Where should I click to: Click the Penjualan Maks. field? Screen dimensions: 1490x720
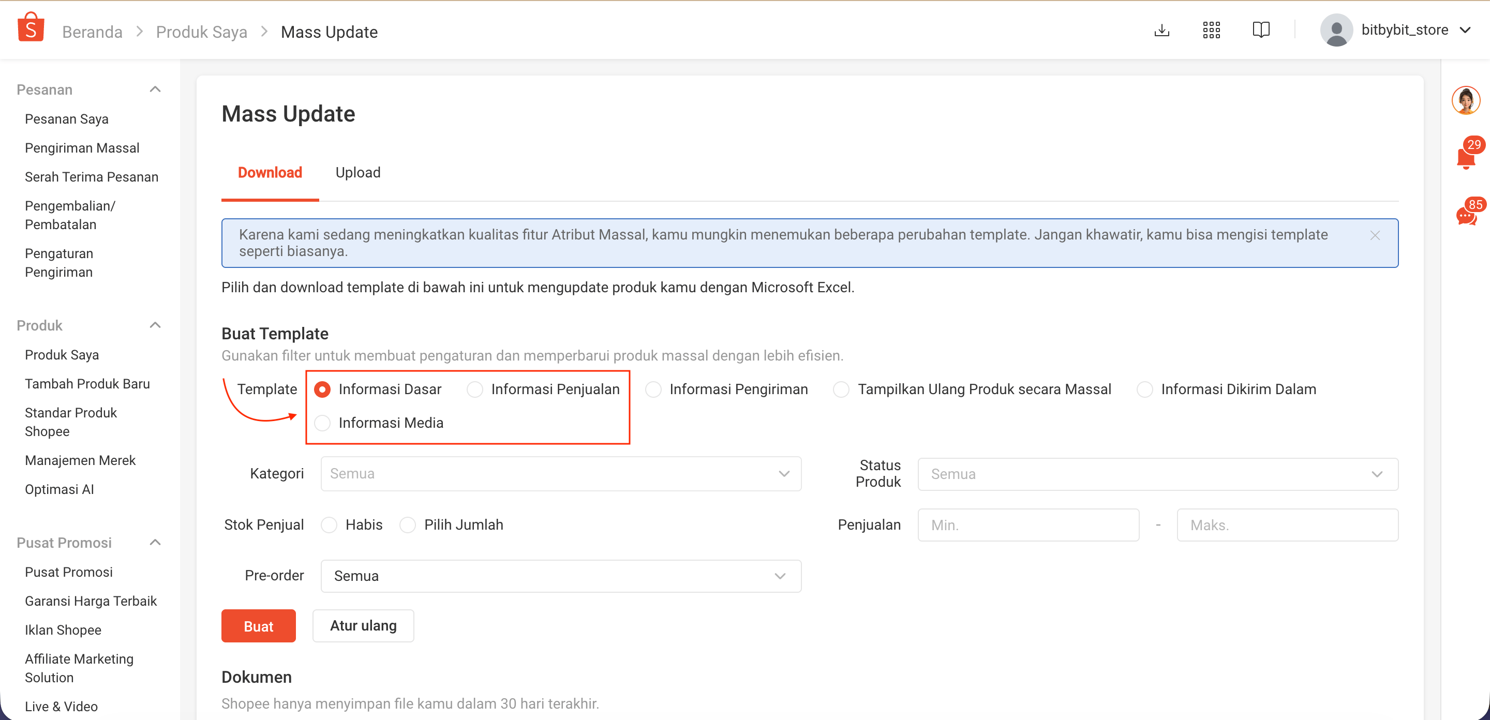tap(1287, 525)
